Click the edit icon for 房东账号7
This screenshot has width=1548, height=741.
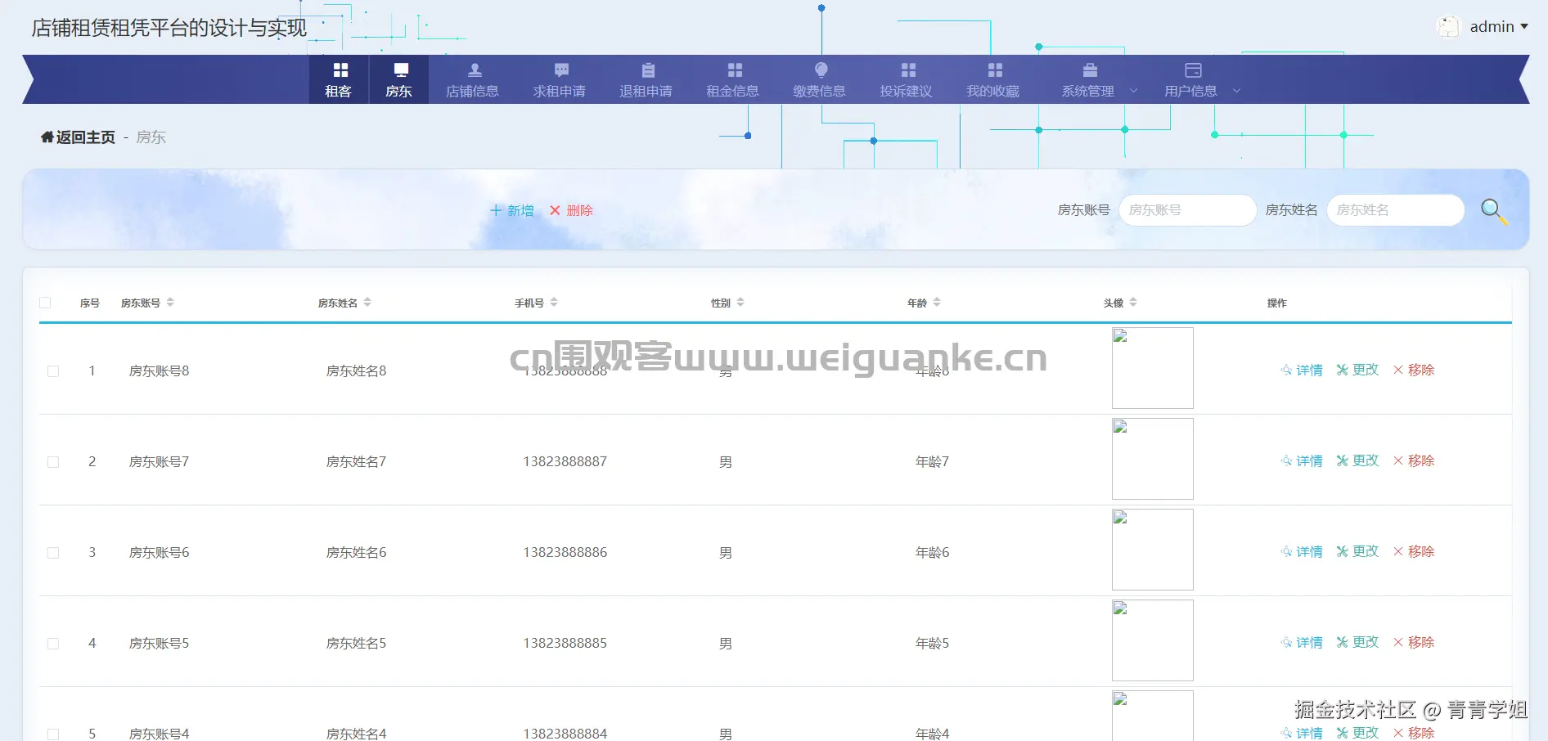pyautogui.click(x=1342, y=461)
